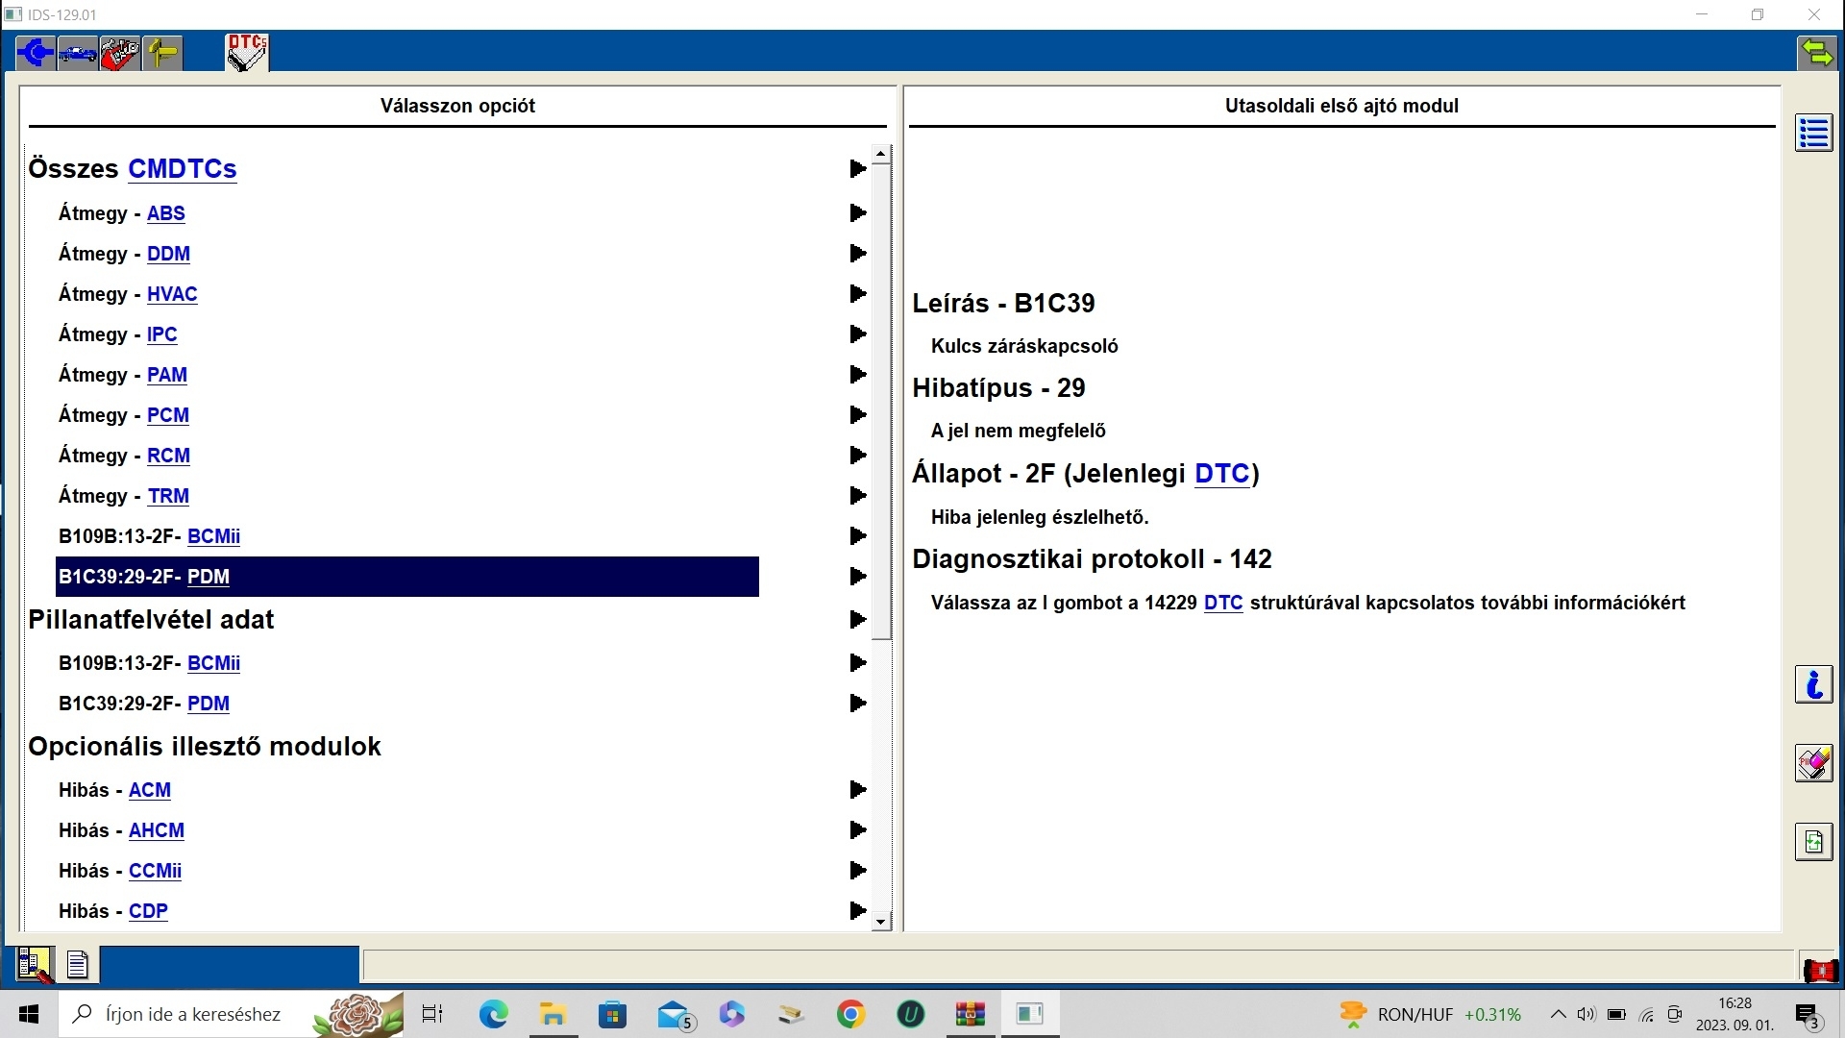The image size is (1845, 1038).
Task: Click the blue system connector tab icon
Action: click(36, 52)
